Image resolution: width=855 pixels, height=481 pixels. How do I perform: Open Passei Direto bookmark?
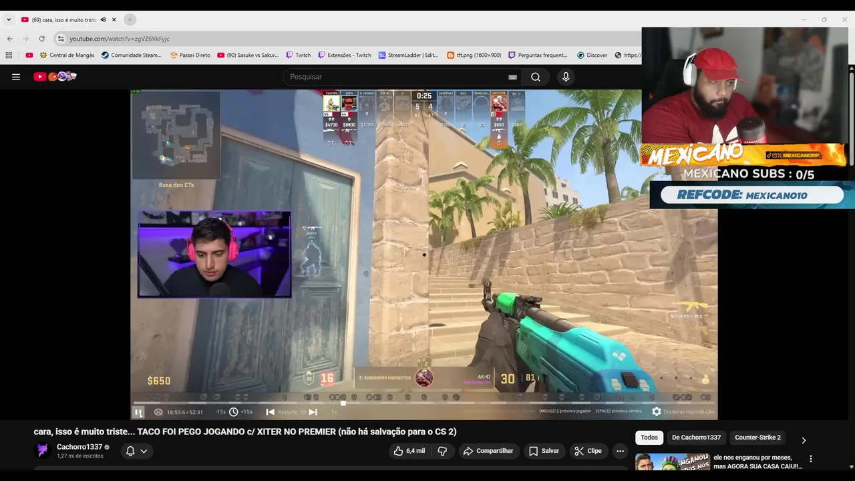tap(190, 55)
